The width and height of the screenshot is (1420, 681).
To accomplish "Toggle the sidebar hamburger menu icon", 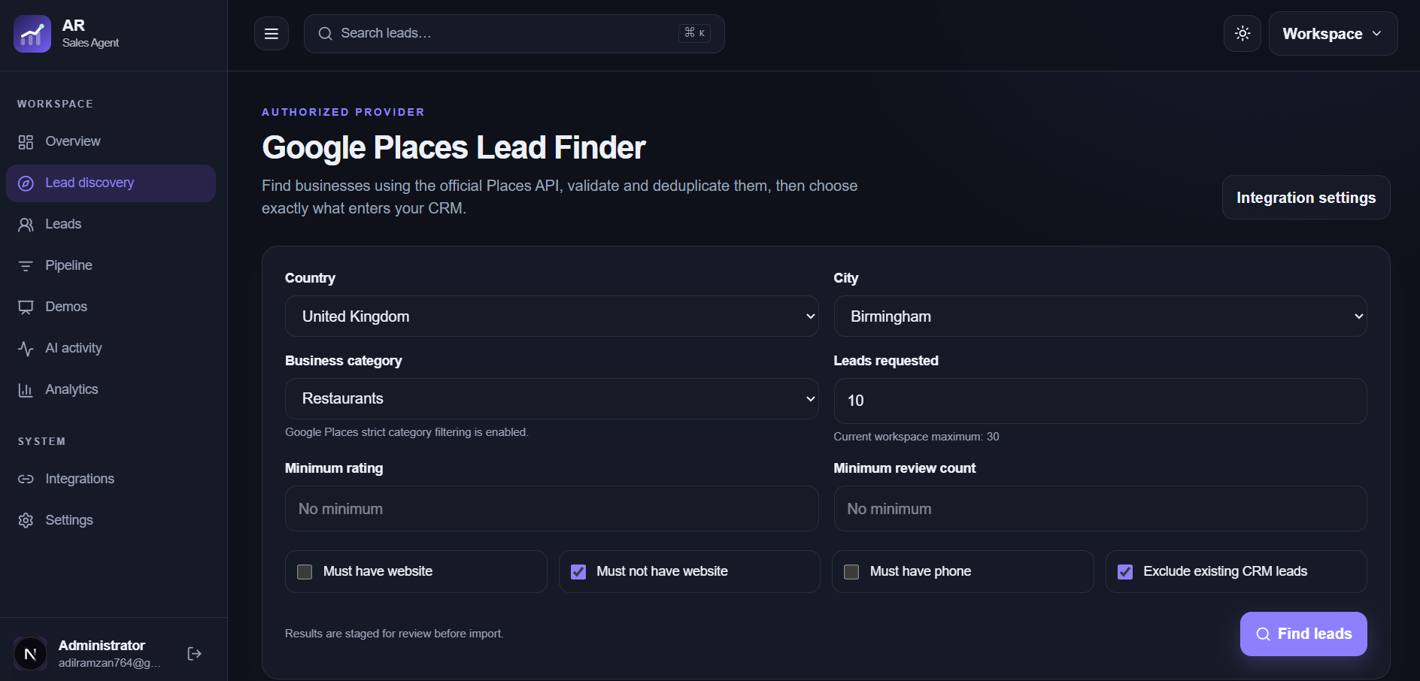I will click(272, 34).
